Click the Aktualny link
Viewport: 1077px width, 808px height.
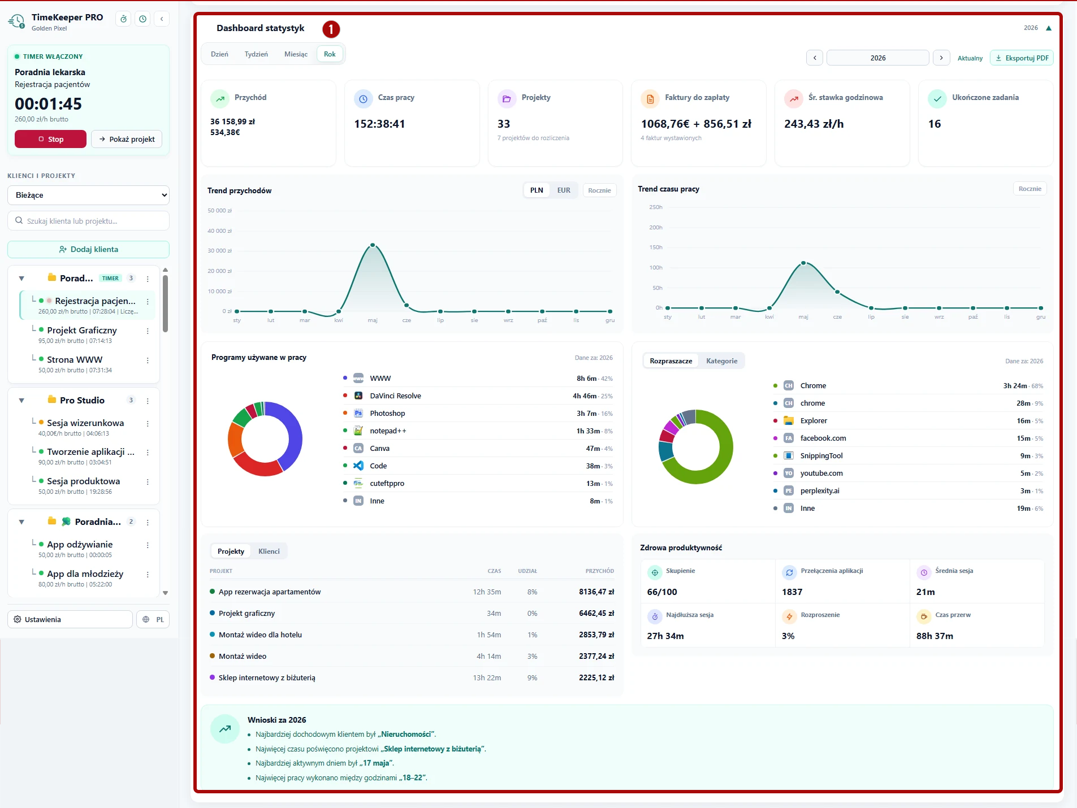pos(970,58)
